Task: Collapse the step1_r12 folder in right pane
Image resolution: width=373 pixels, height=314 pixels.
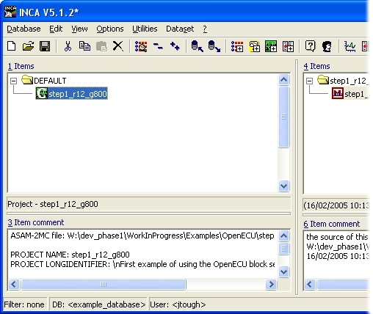Action: tap(310, 81)
